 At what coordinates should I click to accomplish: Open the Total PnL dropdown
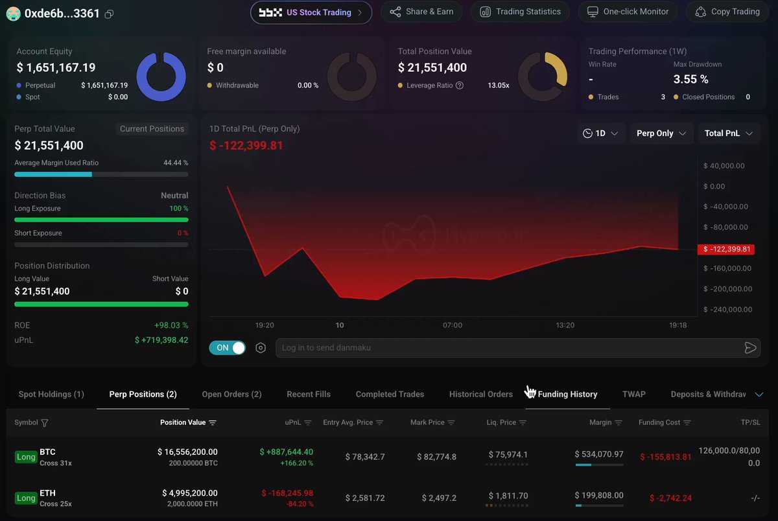pos(729,133)
